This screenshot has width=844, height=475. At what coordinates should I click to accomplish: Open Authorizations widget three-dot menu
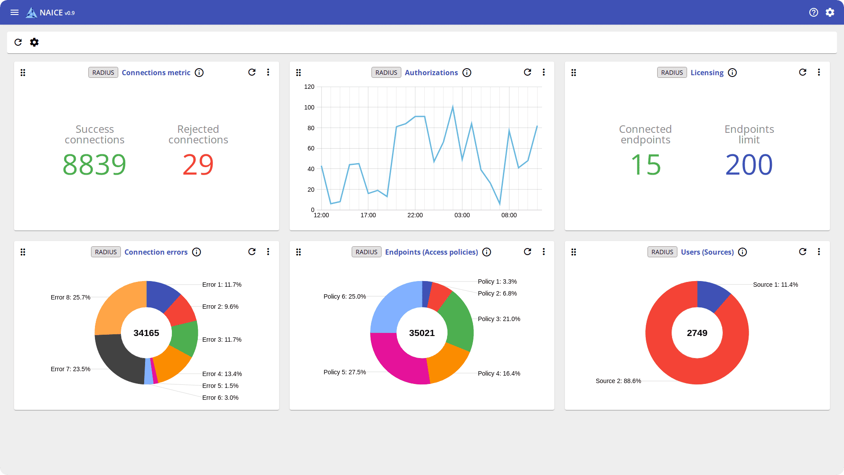click(x=544, y=72)
